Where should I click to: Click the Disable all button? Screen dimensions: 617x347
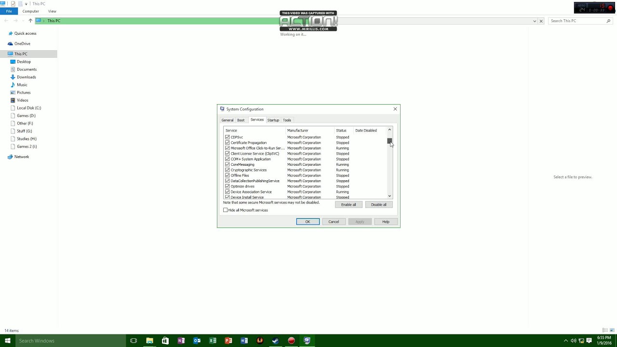click(378, 204)
